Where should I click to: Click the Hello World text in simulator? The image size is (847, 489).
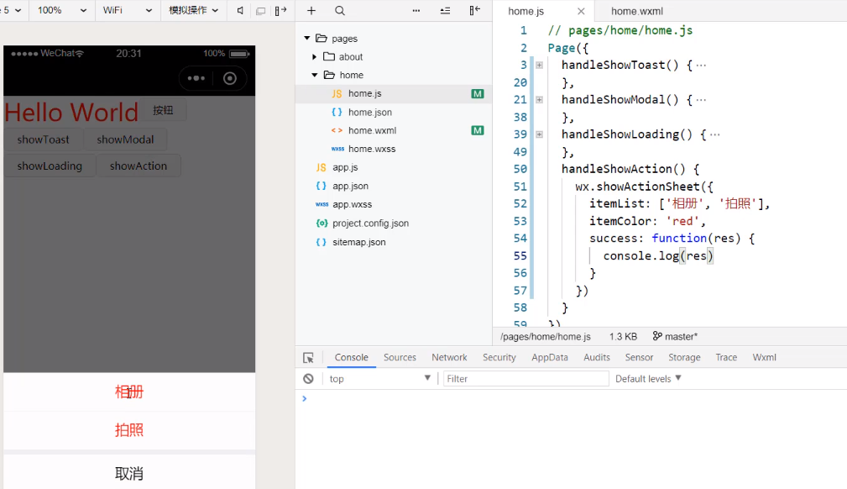click(71, 112)
